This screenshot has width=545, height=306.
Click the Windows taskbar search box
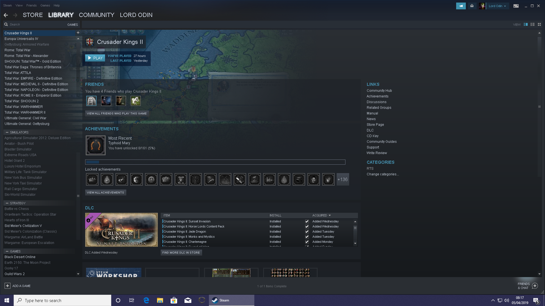tap(62, 300)
